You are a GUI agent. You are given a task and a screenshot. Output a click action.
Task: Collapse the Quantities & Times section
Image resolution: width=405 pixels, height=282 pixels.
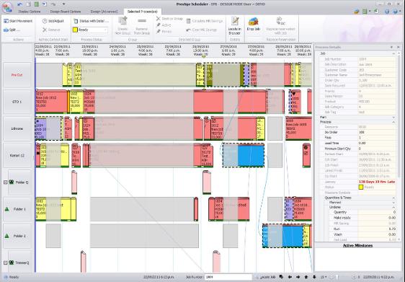point(393,198)
